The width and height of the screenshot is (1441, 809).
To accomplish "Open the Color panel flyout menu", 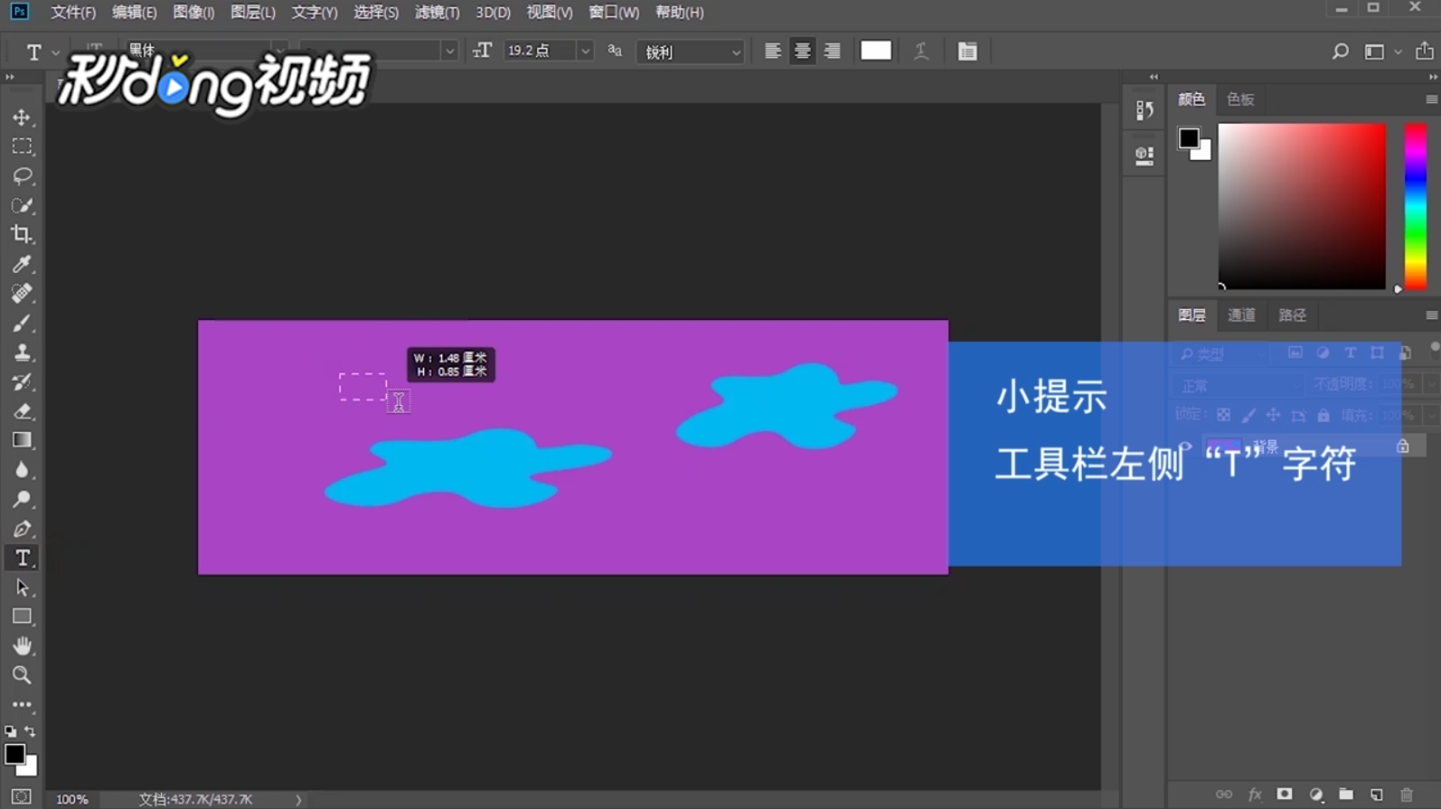I will tap(1431, 99).
